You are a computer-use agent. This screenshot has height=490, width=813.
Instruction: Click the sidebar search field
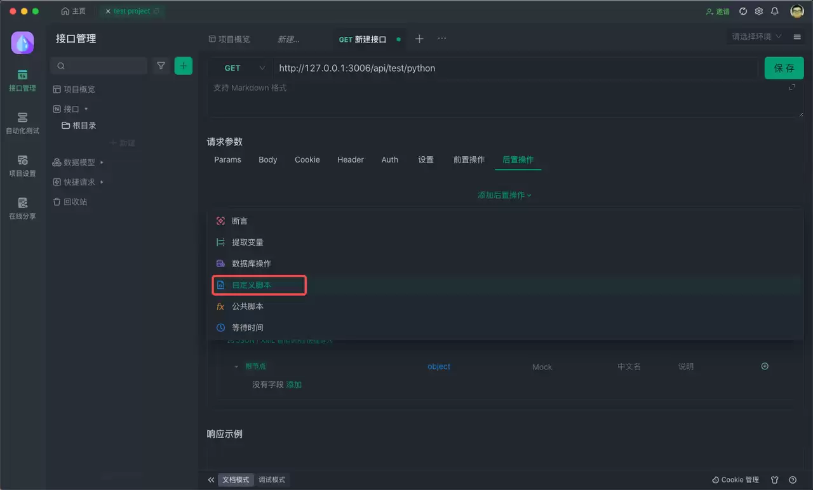click(x=99, y=65)
